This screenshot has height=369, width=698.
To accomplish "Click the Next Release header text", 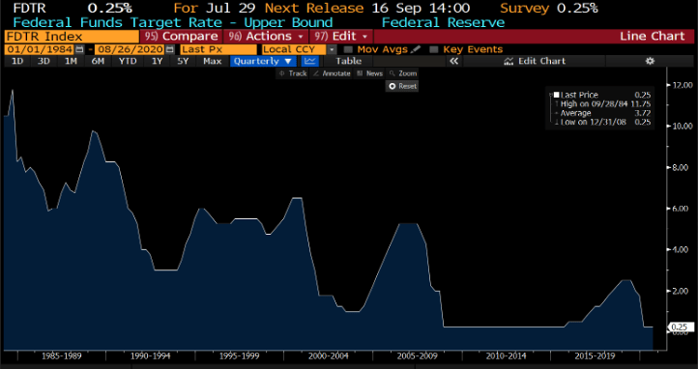I will (314, 8).
